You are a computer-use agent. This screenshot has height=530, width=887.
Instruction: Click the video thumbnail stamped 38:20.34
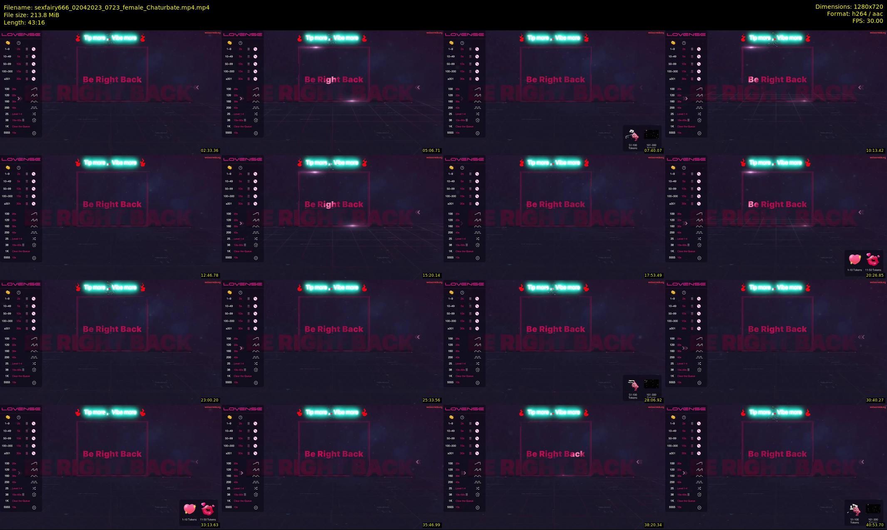(x=554, y=467)
